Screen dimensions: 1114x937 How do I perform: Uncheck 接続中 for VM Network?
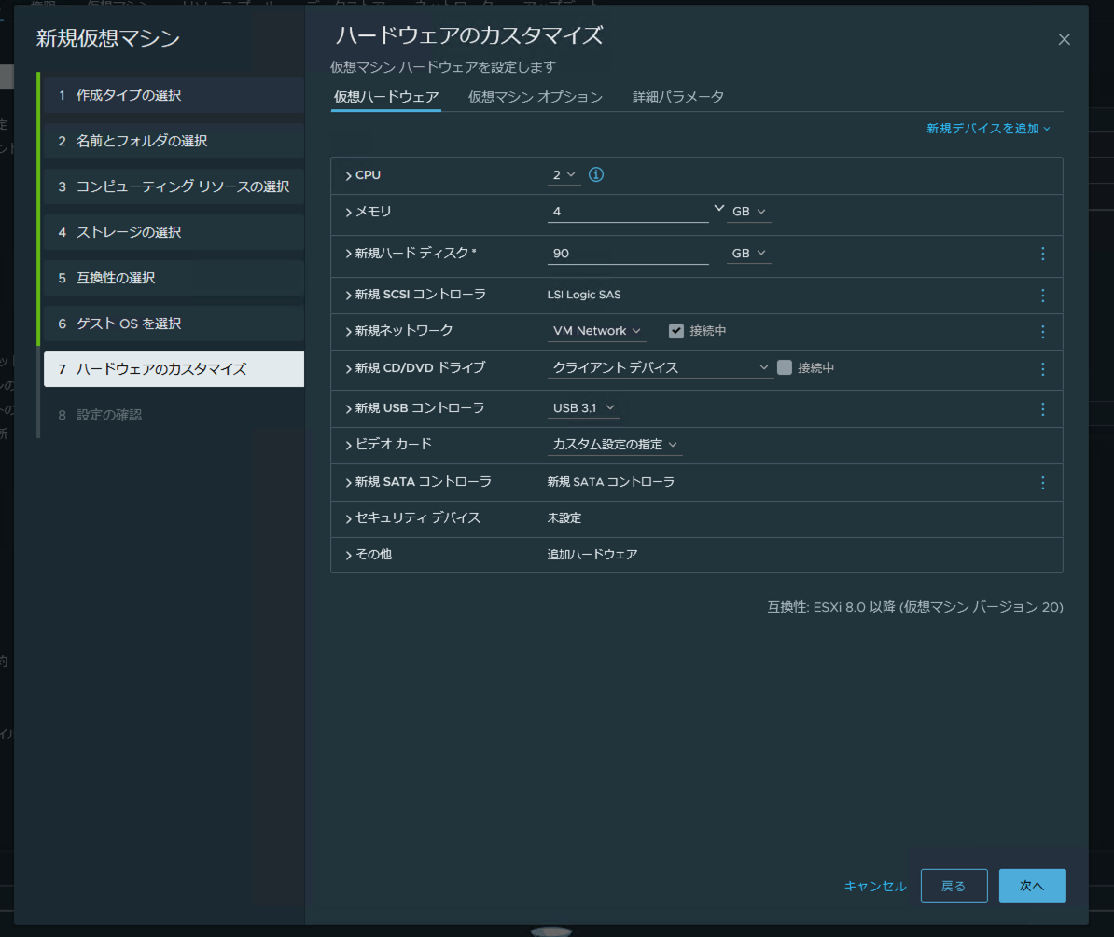click(x=675, y=330)
